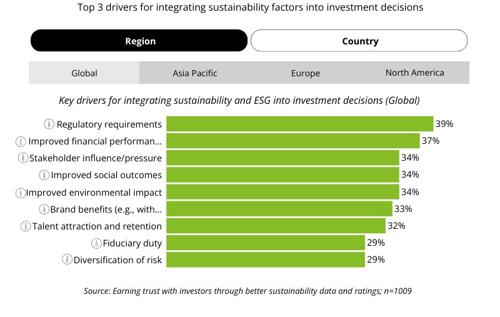Switch to the Country view toggle
Image resolution: width=500 pixels, height=317 pixels.
point(359,41)
